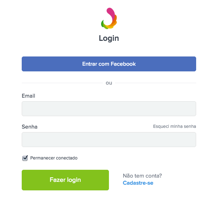The height and width of the screenshot is (206, 220).
Task: Open the Esqueci minha senha link
Action: [174, 126]
